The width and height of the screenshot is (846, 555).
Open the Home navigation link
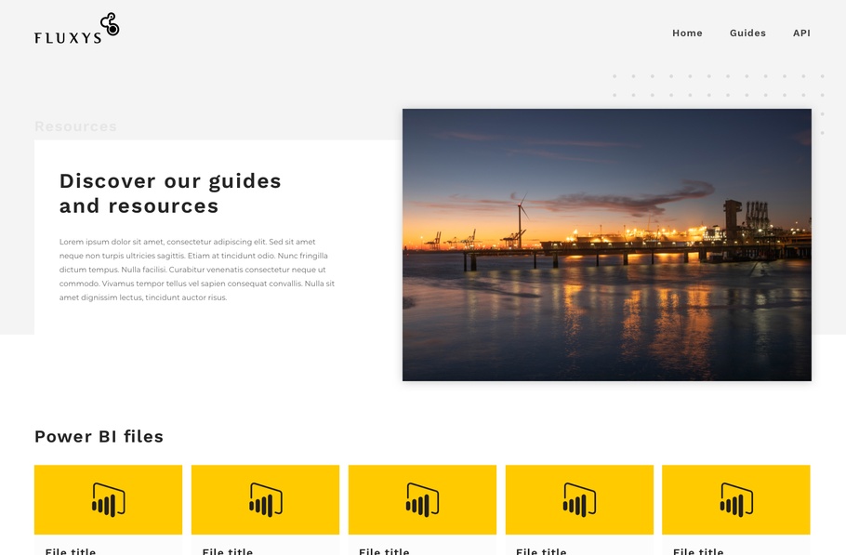tap(687, 33)
